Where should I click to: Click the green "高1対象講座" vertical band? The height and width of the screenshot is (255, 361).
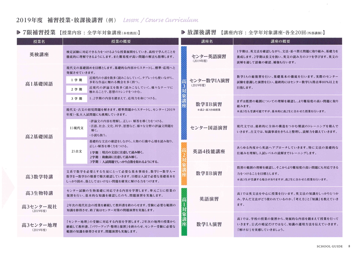click(x=184, y=212)
